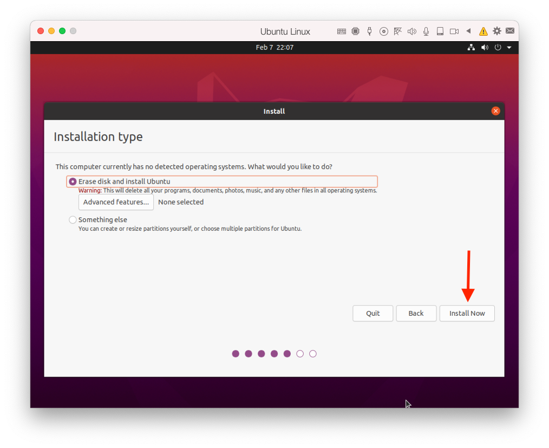The image size is (549, 448).
Task: Select 'Erase disk and install Ubuntu' option
Action: 73,181
